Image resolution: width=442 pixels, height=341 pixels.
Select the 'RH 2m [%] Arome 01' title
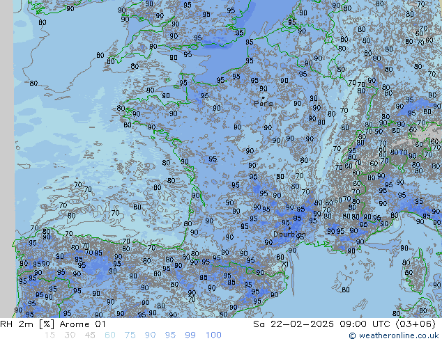click(53, 324)
